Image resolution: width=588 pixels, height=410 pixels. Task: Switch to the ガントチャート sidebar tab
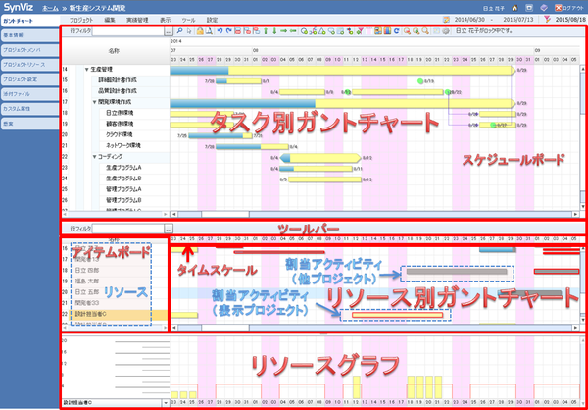(x=29, y=21)
